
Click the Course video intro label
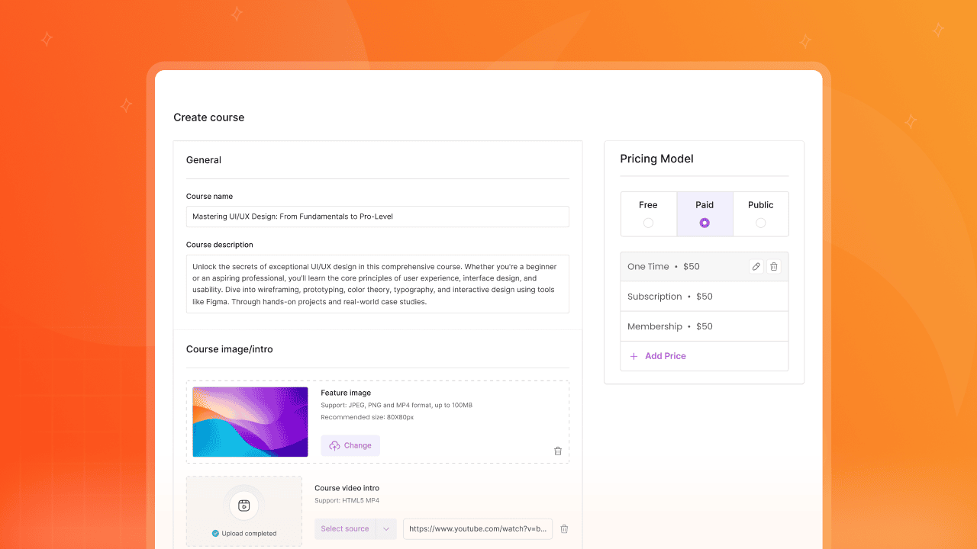coord(347,488)
